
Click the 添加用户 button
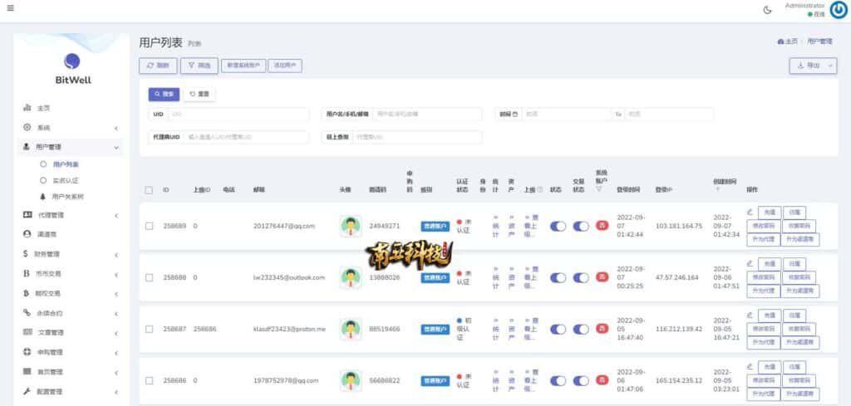click(x=287, y=66)
